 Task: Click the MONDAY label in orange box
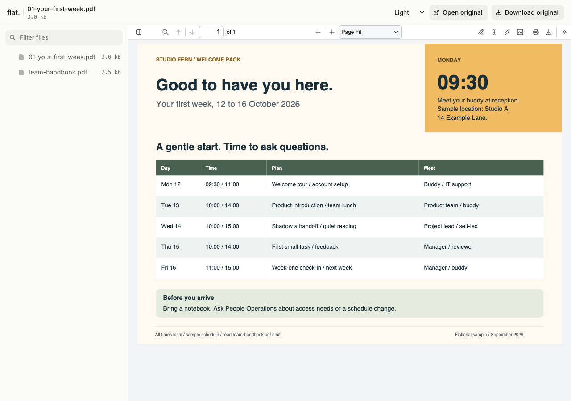pyautogui.click(x=449, y=60)
